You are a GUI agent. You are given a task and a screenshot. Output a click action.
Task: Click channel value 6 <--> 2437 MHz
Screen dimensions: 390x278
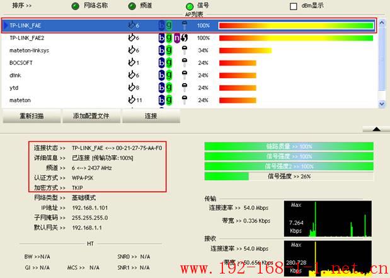pyautogui.click(x=92, y=168)
